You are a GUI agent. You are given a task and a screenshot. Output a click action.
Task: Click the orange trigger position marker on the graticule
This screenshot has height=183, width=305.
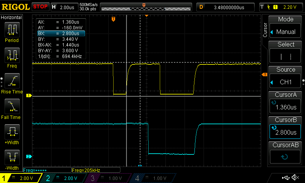tap(113, 19)
